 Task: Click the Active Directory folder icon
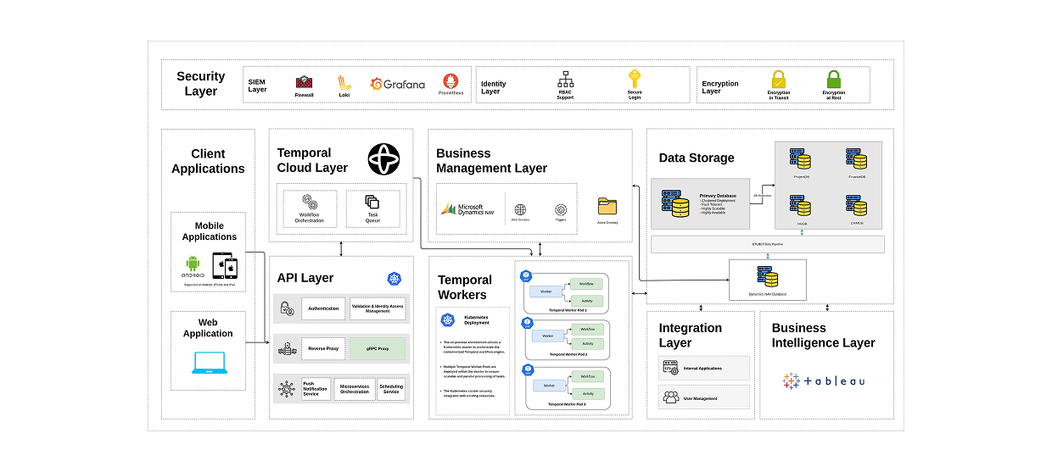pyautogui.click(x=607, y=206)
